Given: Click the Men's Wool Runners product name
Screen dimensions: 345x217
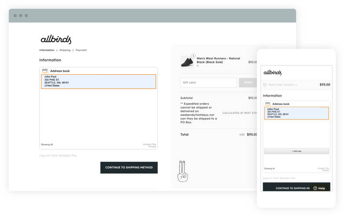Looking at the screenshot, I should tap(218, 60).
